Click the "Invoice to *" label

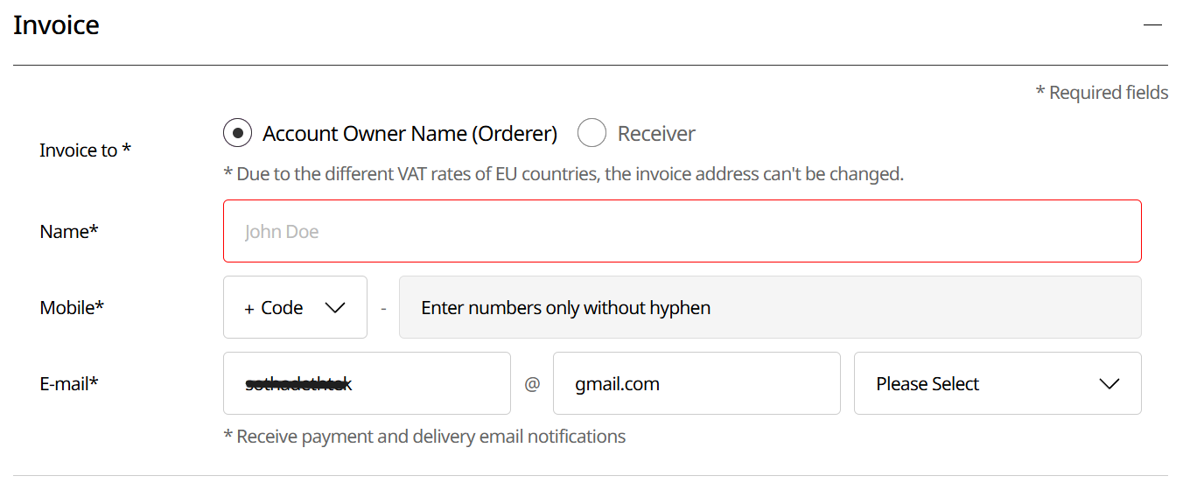coord(85,150)
